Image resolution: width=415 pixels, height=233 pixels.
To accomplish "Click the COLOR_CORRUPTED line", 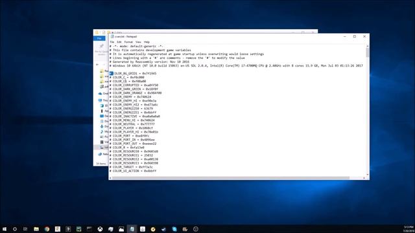I will click(x=134, y=85).
